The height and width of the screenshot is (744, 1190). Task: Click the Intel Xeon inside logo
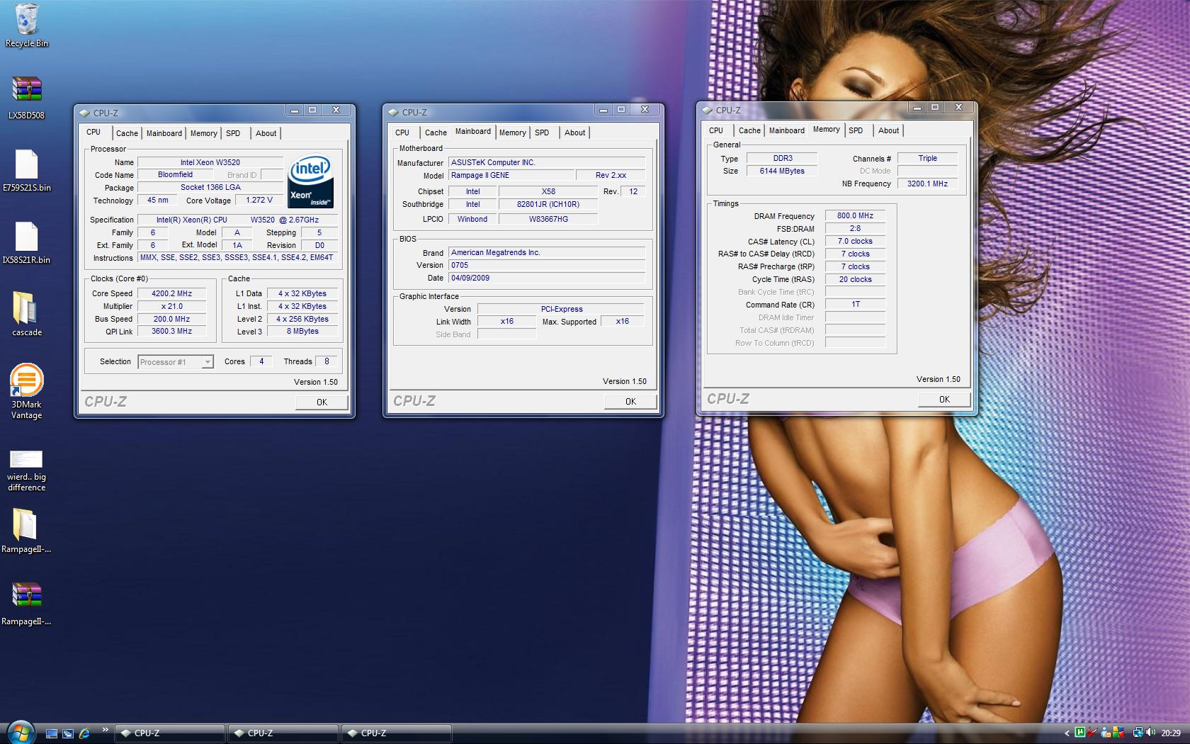[311, 181]
